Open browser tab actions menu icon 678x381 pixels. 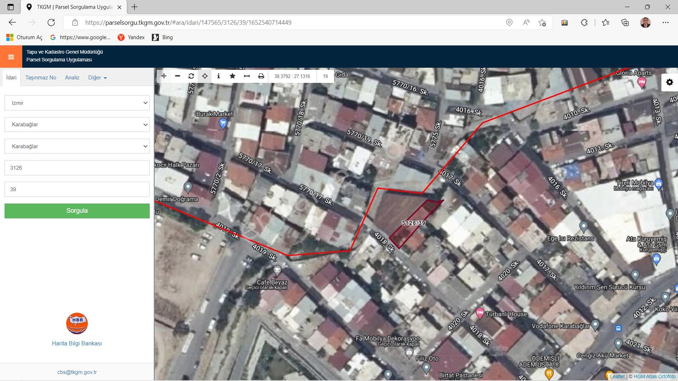[11, 7]
